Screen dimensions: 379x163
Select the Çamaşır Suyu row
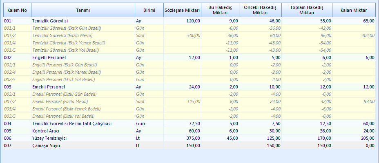[46, 145]
